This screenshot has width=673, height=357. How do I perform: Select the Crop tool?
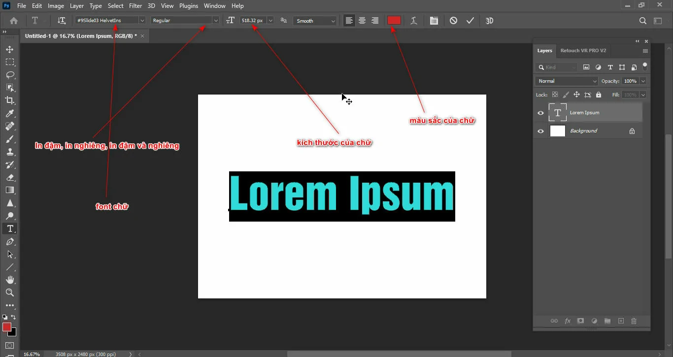[x=10, y=100]
